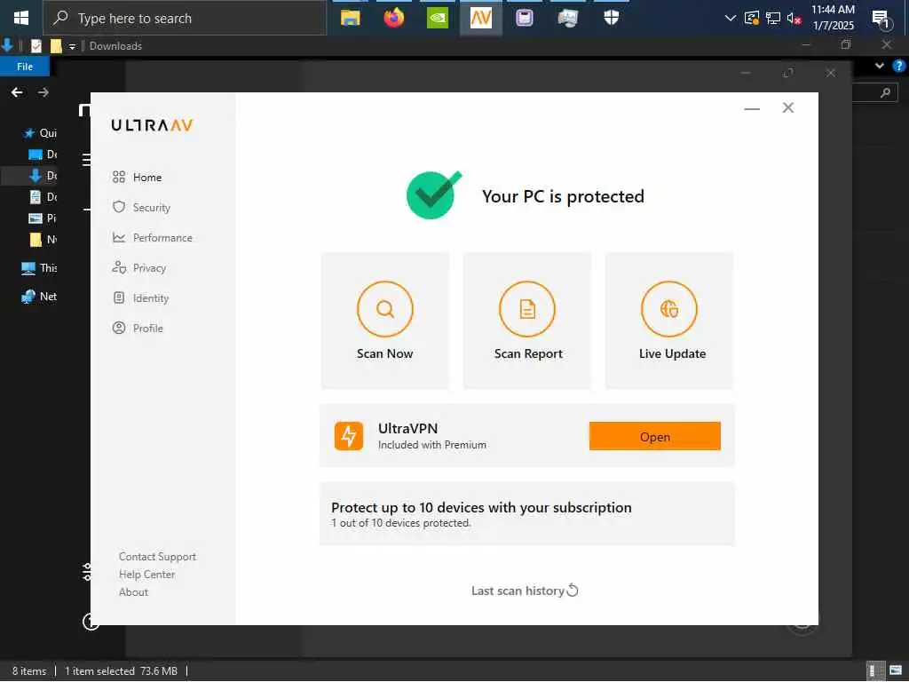Open the Security section
Screen dimensions: 909x682
click(x=141, y=207)
